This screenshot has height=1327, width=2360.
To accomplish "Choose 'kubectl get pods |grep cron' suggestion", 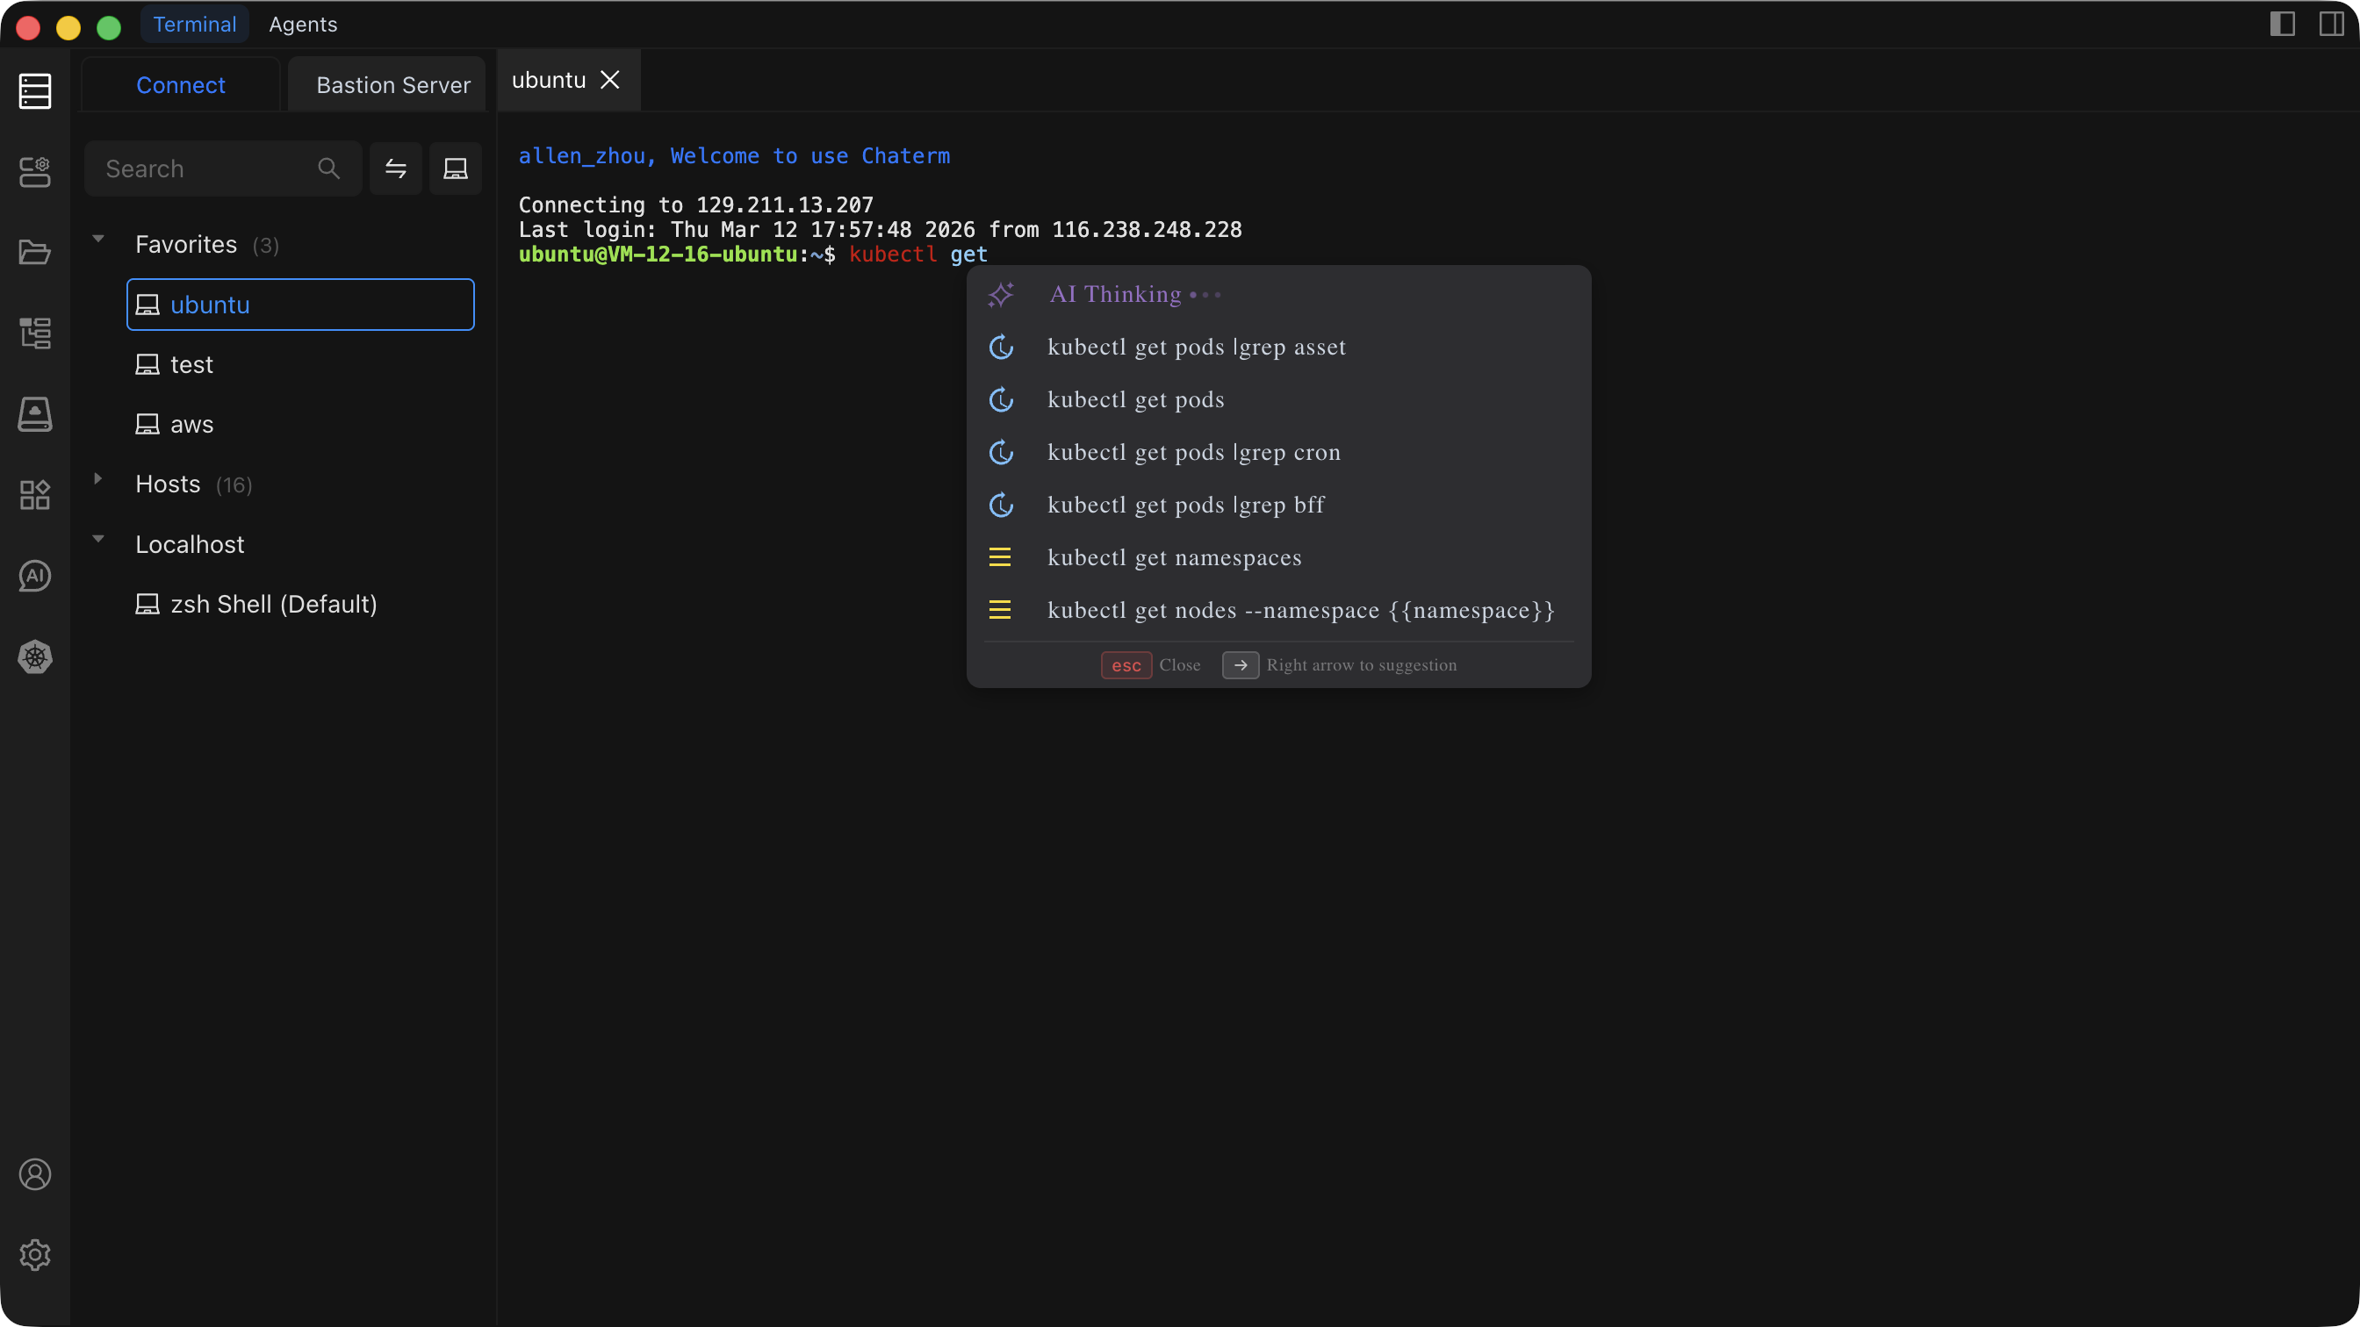I will [1193, 452].
